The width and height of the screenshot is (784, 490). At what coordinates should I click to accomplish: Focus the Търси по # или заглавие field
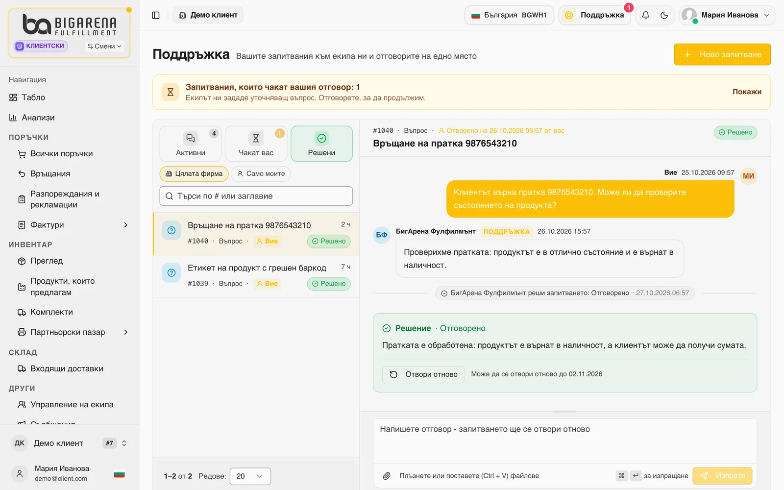[x=256, y=196]
